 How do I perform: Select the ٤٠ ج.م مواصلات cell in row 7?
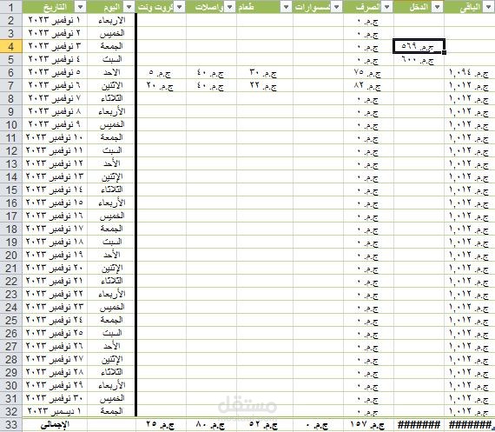(x=211, y=86)
